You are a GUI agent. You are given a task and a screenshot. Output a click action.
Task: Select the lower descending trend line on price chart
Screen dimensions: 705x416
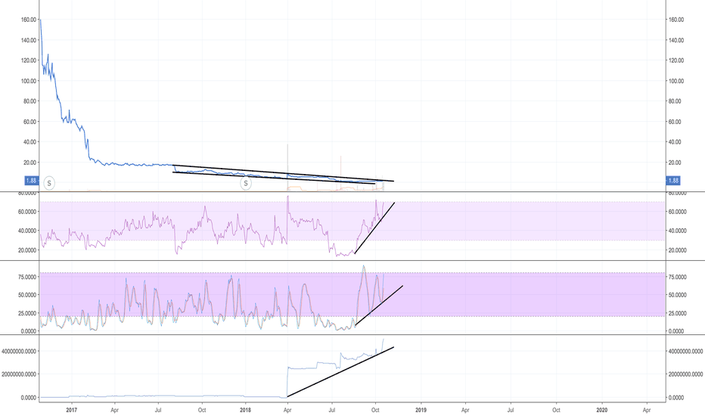tap(273, 178)
